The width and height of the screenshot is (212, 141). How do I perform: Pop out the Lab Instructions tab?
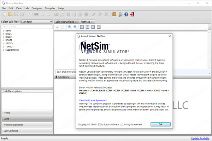point(76,22)
